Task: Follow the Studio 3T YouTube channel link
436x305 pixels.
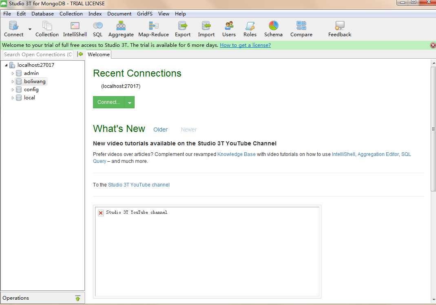Action: (139, 185)
